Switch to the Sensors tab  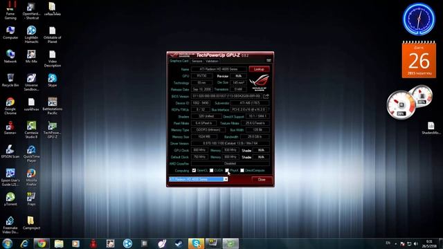point(197,61)
